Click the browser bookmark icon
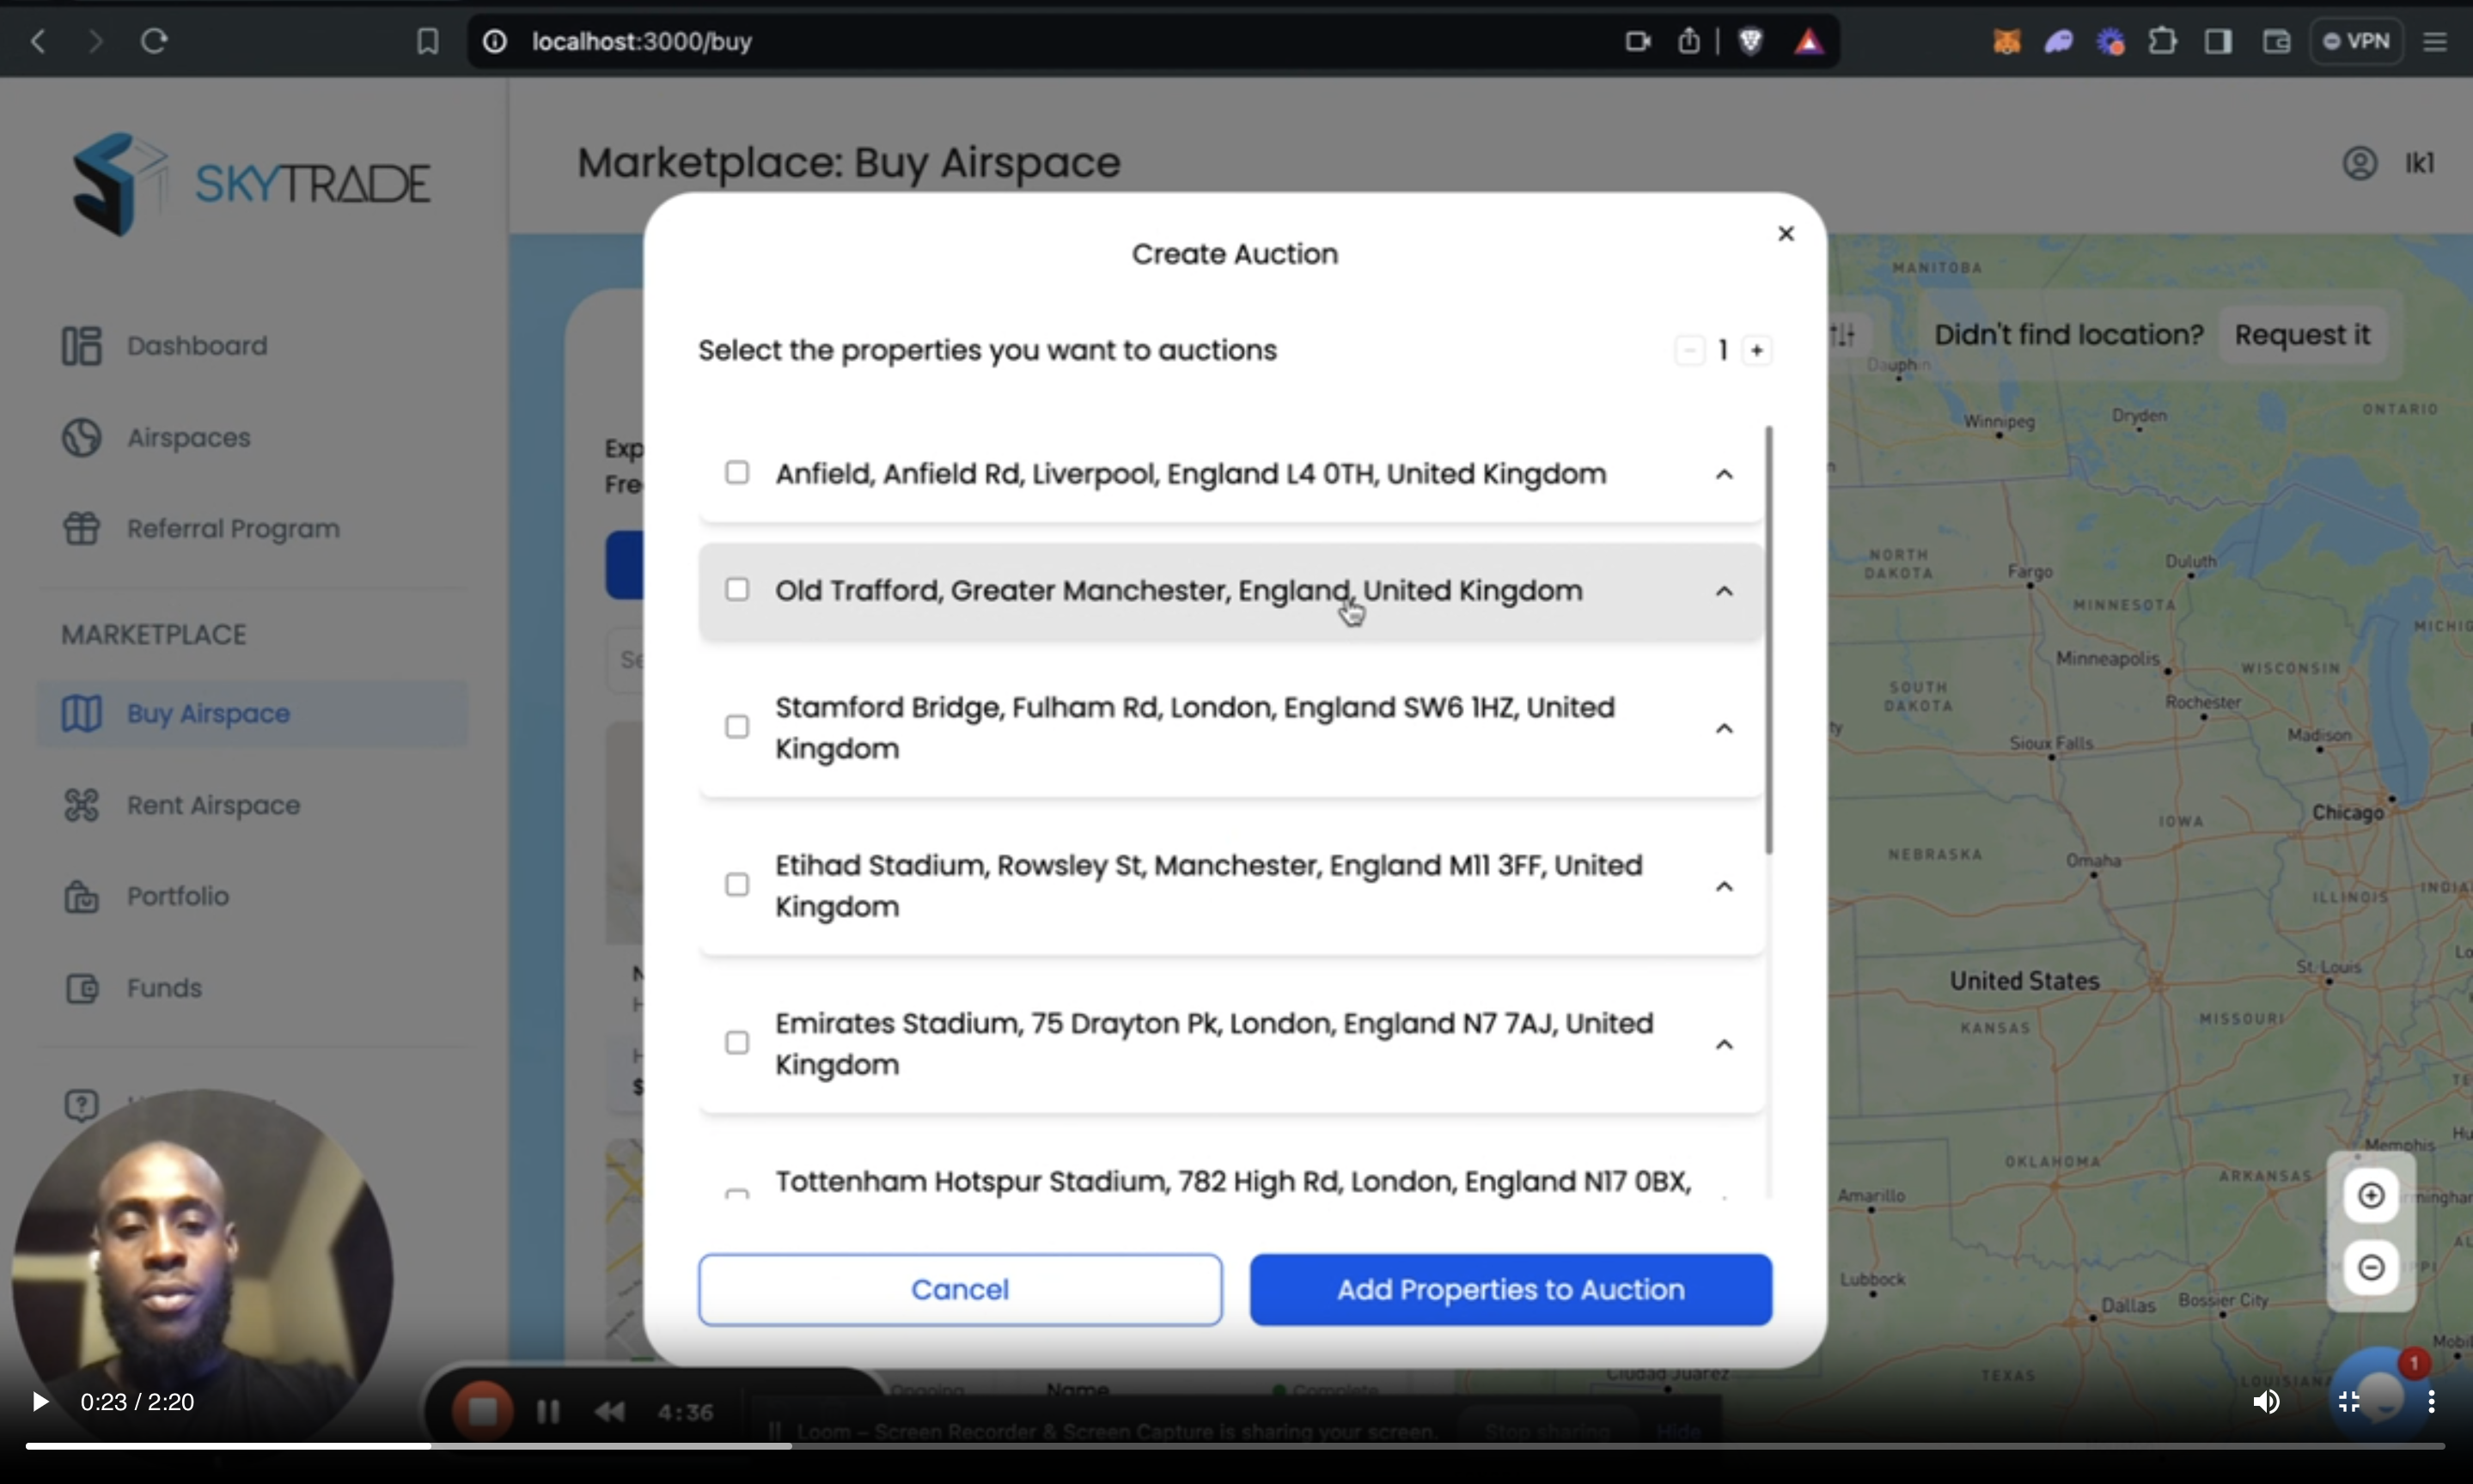 coord(427,41)
